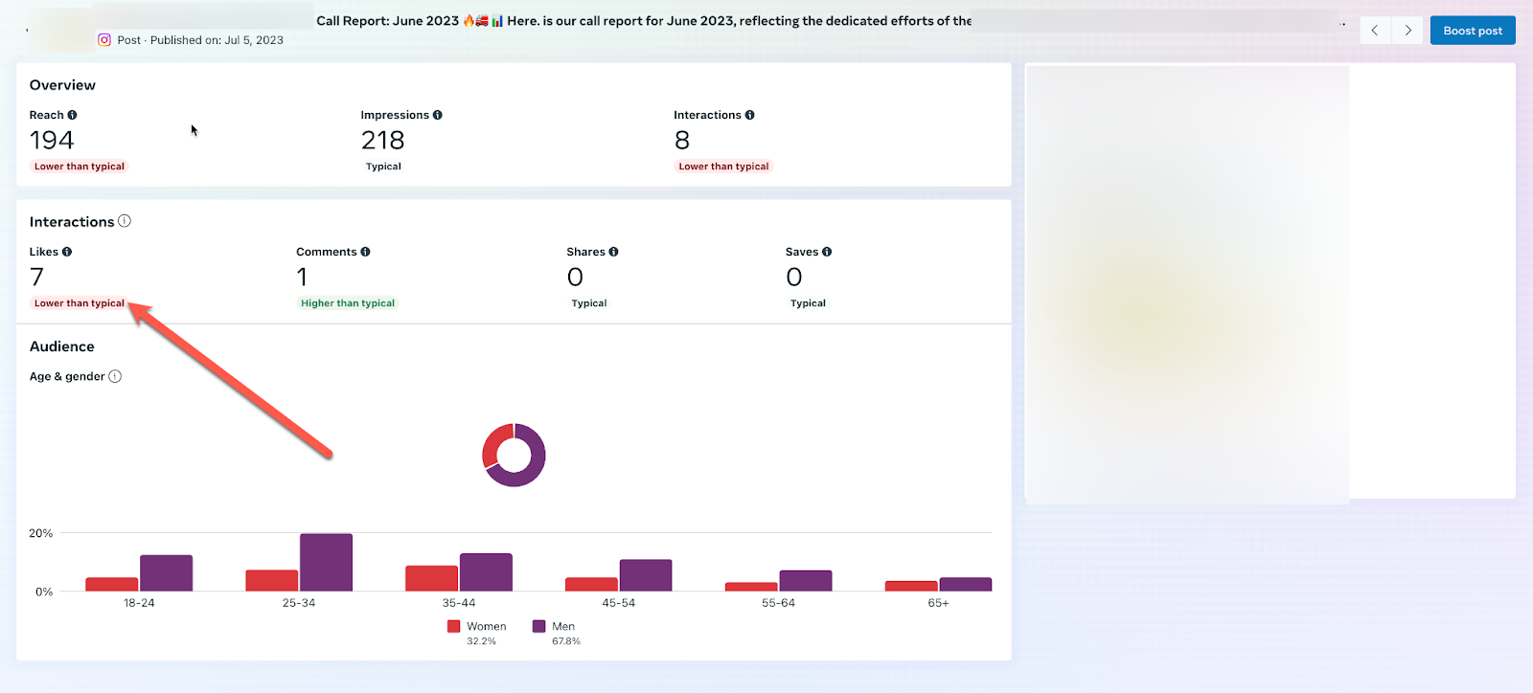Click the Audience heading
1533x693 pixels.
click(62, 346)
